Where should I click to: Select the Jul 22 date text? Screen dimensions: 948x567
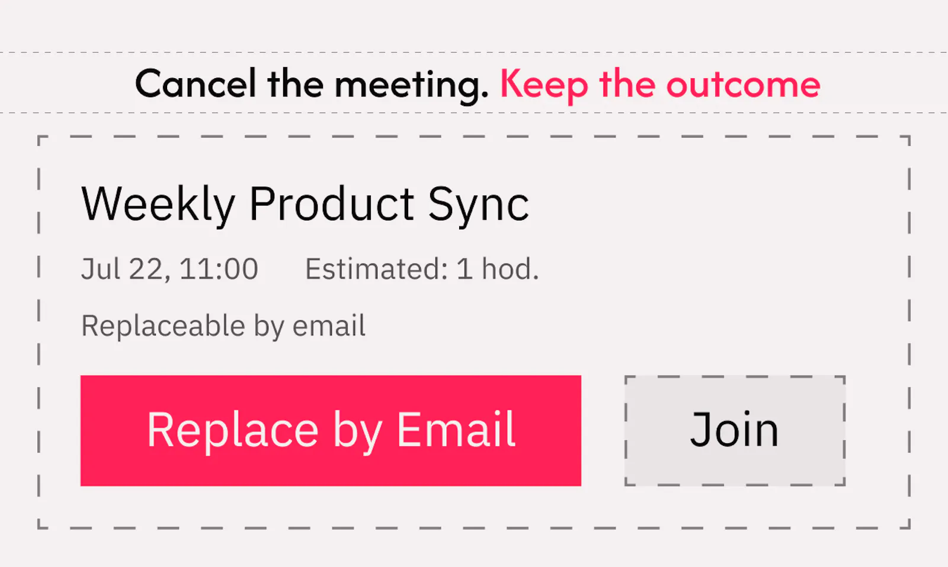(126, 270)
